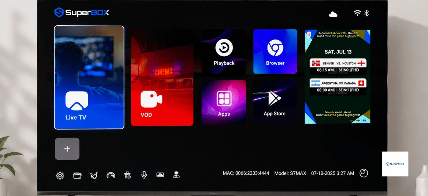
Task: Open the VOD tile
Action: 162,77
